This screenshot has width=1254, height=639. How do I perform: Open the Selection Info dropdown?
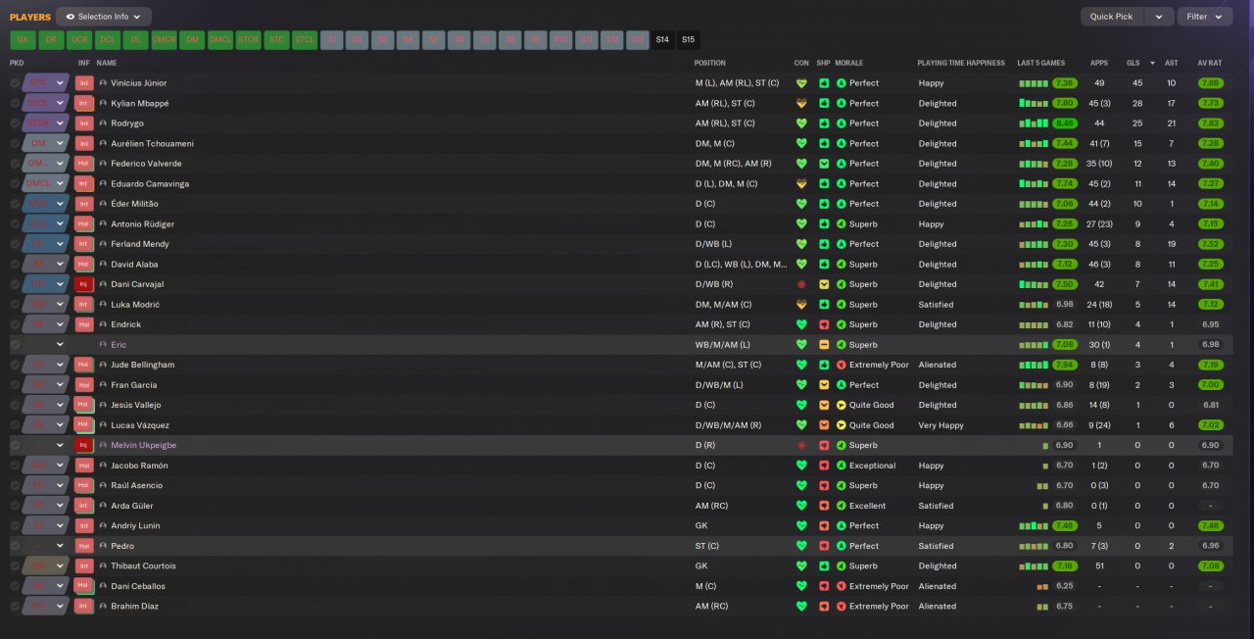pyautogui.click(x=104, y=17)
